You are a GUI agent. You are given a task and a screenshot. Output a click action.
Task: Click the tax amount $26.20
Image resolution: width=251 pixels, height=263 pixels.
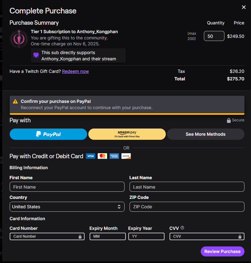[x=237, y=71]
